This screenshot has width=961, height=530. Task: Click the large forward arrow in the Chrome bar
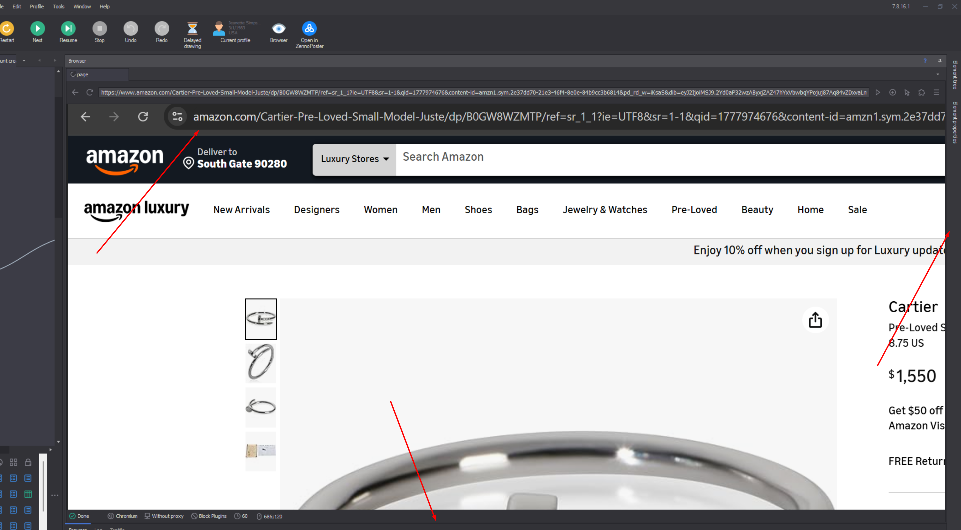(114, 117)
